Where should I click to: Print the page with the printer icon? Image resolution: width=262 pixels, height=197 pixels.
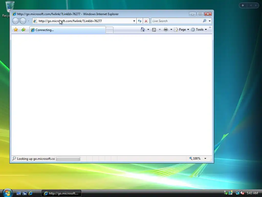(166, 30)
